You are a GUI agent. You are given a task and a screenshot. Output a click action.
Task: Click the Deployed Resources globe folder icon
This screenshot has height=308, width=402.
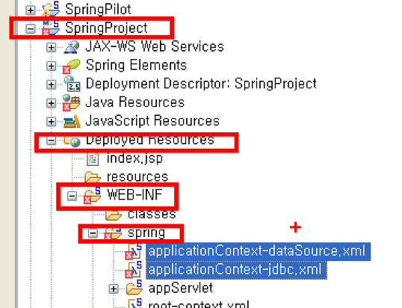point(72,141)
